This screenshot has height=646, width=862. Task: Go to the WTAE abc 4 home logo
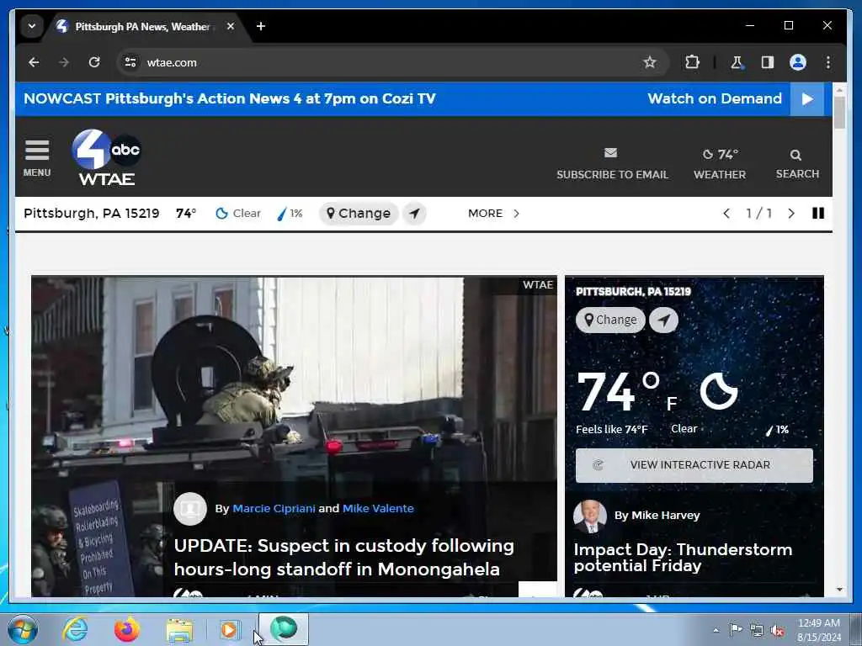point(107,157)
